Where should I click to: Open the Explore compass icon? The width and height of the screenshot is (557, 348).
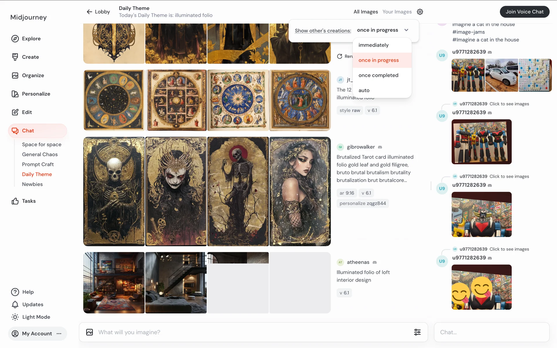click(15, 39)
